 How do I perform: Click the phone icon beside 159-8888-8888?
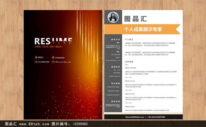click(x=36, y=62)
